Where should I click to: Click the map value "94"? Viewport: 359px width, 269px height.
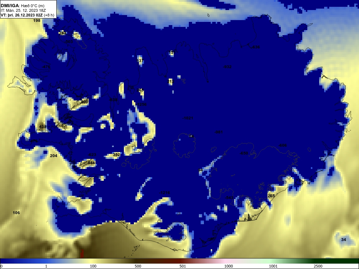[x=200, y=170]
